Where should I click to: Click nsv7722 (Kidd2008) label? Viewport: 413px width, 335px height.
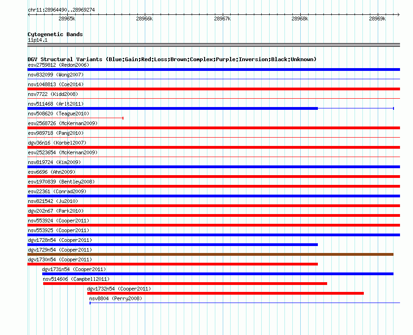coord(53,94)
